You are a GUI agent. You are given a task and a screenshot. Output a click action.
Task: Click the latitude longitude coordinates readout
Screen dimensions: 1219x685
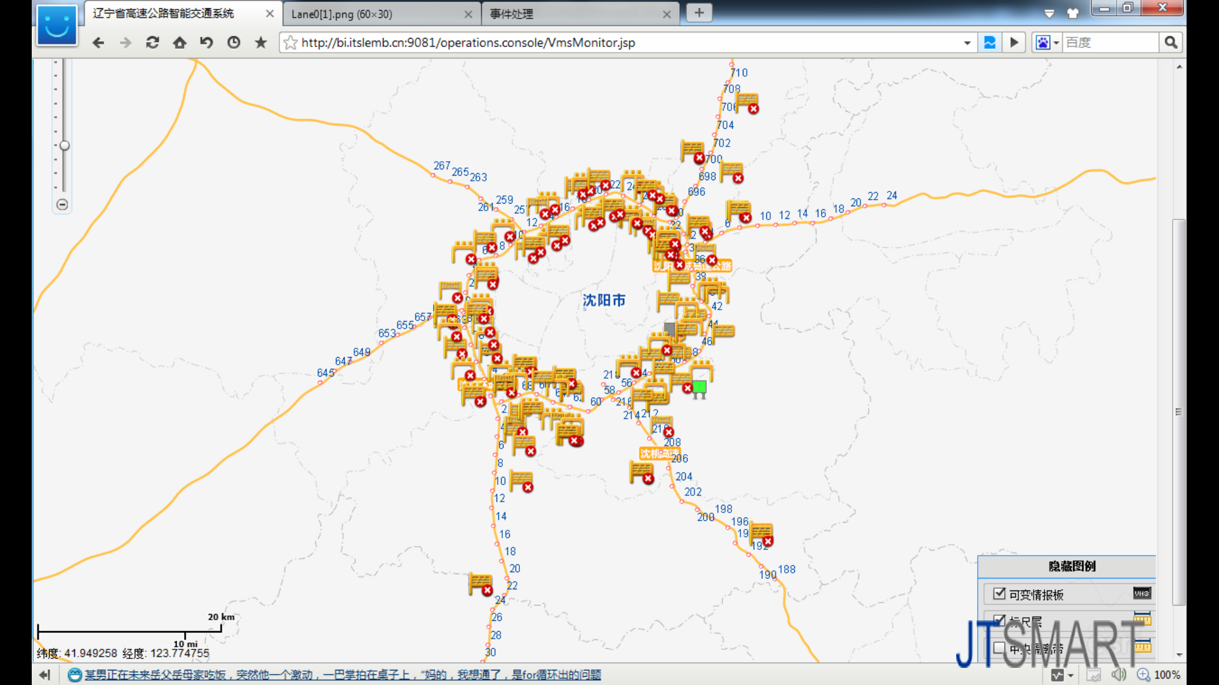123,653
